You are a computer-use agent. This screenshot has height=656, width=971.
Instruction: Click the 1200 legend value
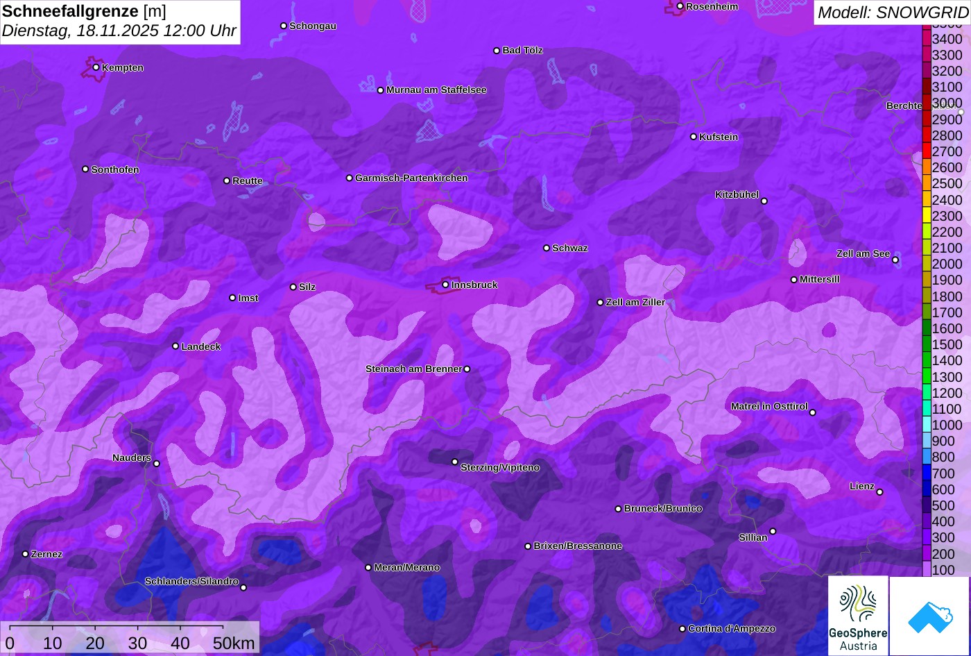pyautogui.click(x=947, y=393)
